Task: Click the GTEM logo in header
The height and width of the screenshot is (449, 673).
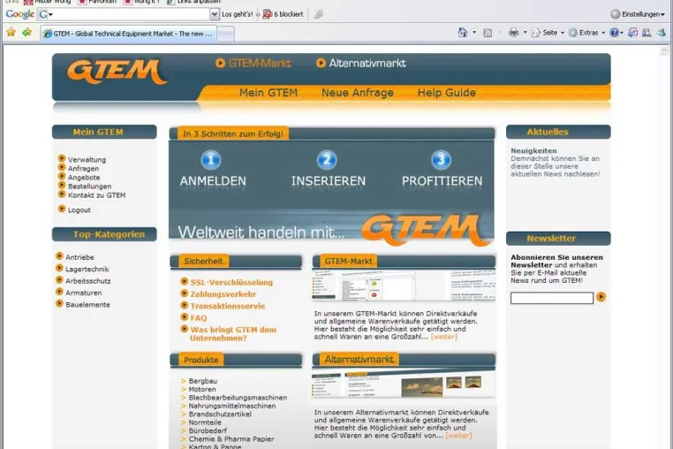Action: click(x=117, y=72)
